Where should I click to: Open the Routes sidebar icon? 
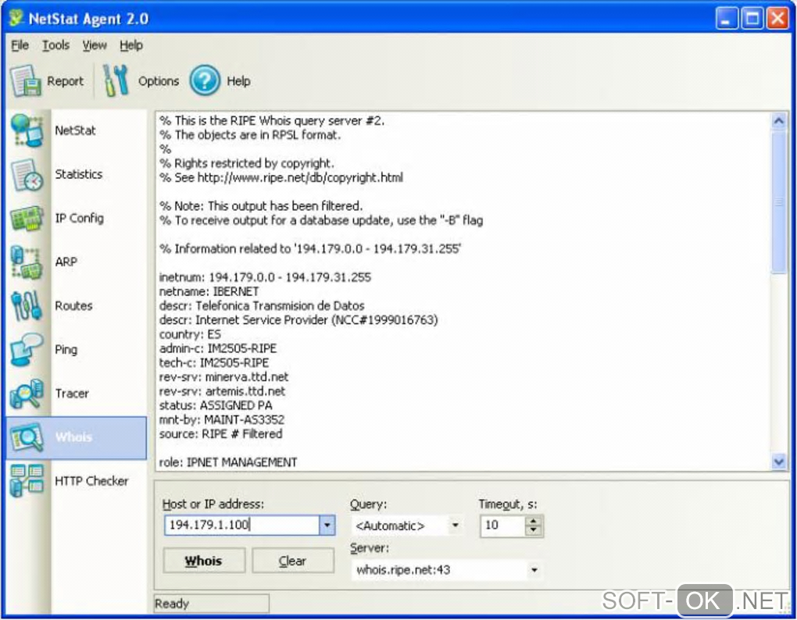pyautogui.click(x=27, y=305)
